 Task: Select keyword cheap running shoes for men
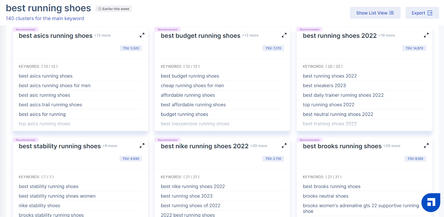192,86
